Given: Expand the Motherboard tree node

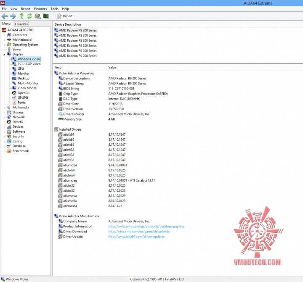Looking at the screenshot, I should point(4,40).
